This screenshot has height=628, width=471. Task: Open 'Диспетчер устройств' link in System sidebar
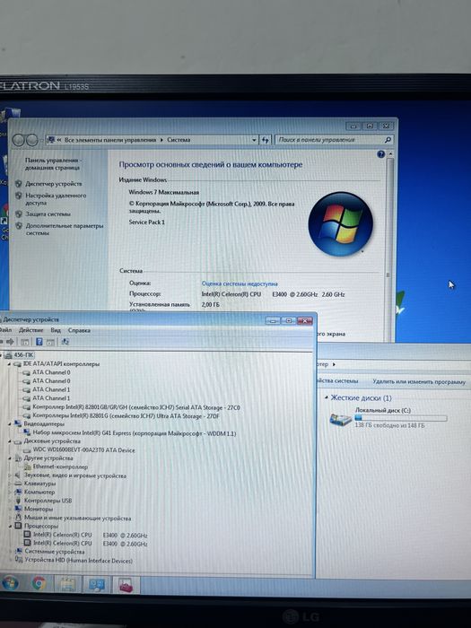click(x=53, y=184)
